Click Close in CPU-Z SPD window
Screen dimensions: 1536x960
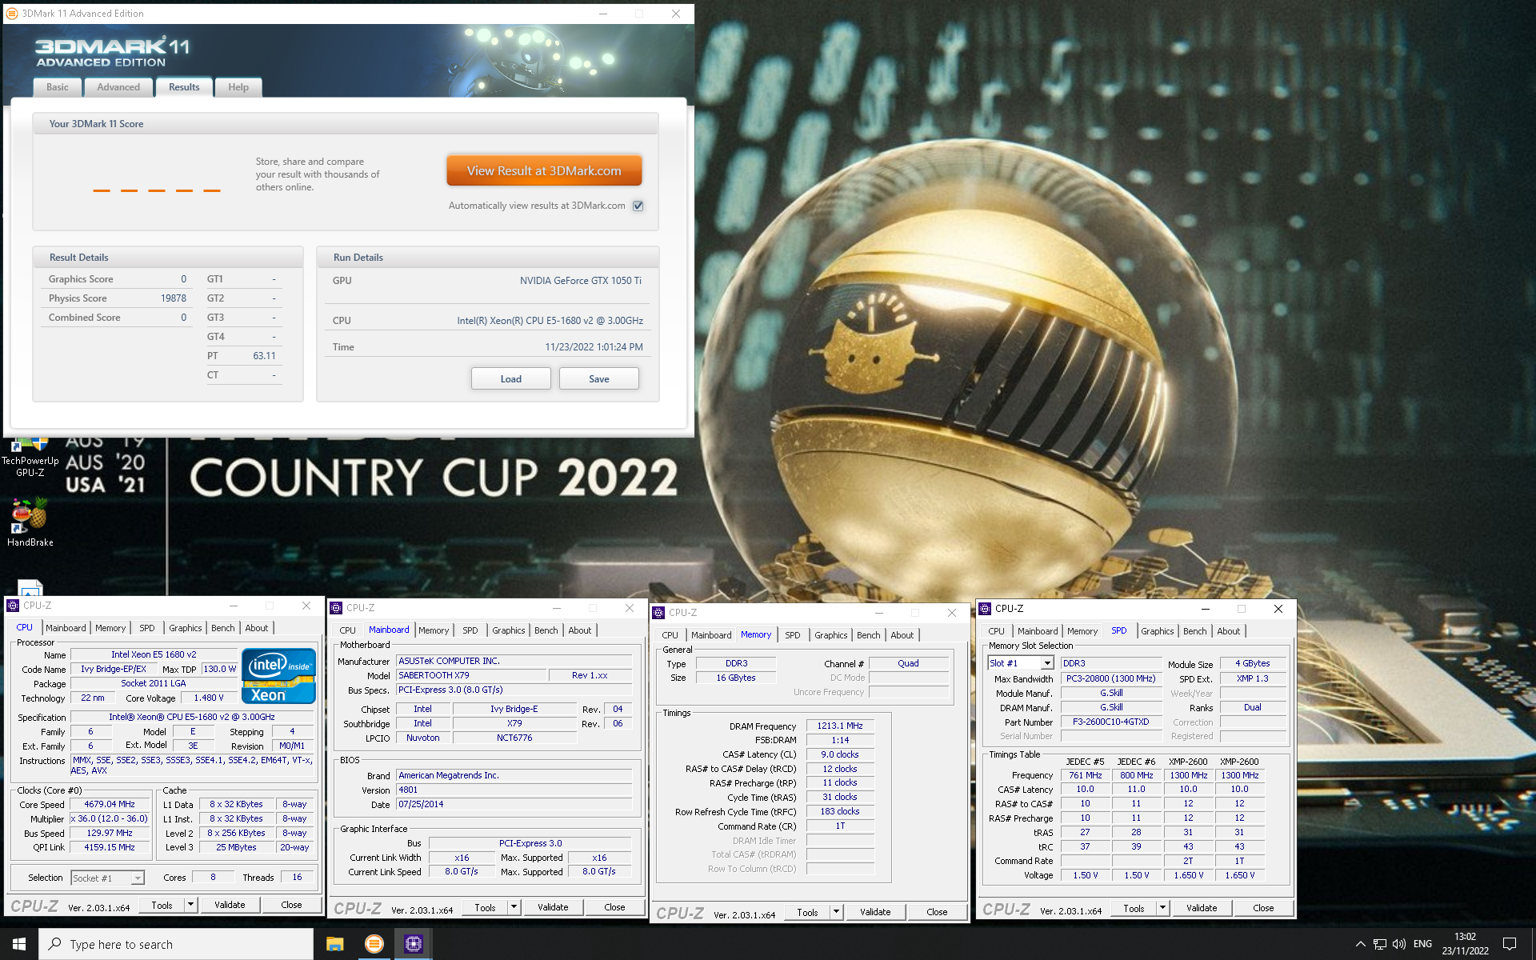[1263, 908]
